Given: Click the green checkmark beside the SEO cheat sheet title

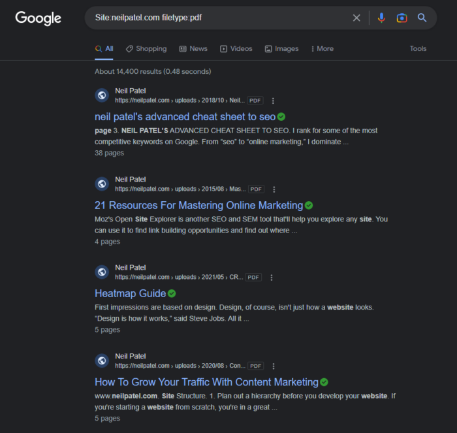Looking at the screenshot, I should point(281,117).
